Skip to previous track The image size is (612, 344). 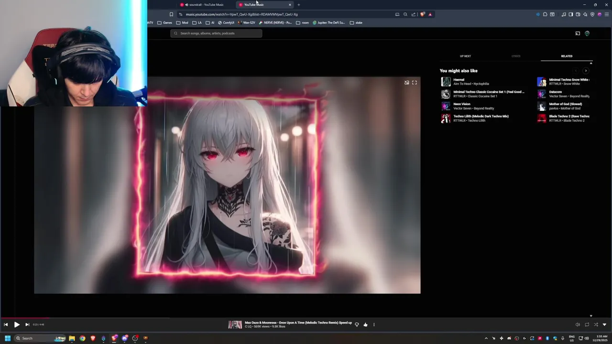[6, 324]
